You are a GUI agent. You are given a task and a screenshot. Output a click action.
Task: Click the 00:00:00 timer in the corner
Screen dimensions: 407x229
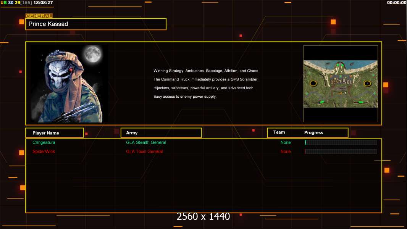(x=397, y=3)
